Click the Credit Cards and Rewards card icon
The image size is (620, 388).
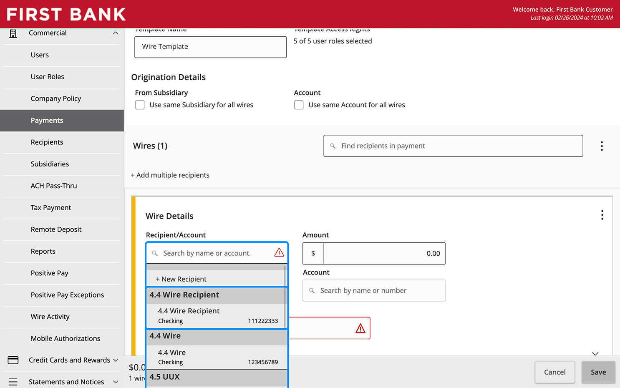pos(13,360)
